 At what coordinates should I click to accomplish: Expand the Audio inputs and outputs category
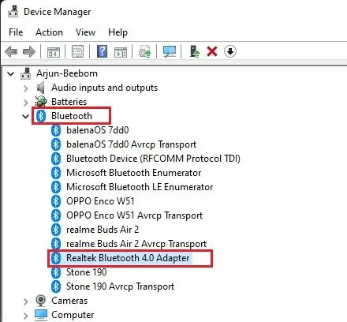(x=25, y=88)
